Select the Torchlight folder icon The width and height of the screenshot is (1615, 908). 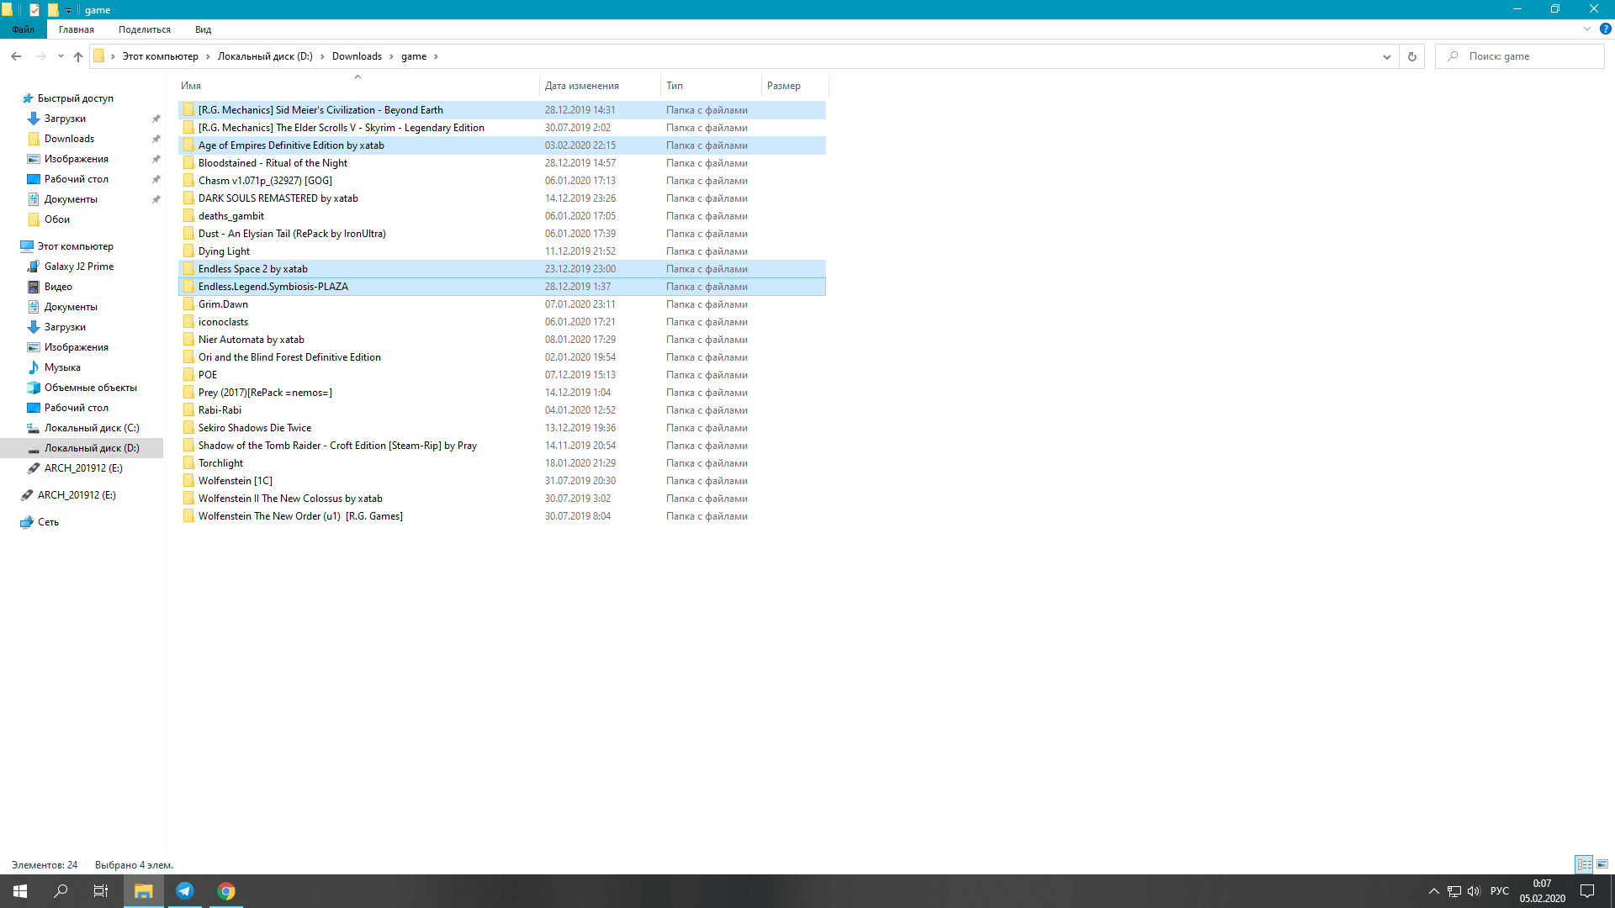click(x=188, y=463)
